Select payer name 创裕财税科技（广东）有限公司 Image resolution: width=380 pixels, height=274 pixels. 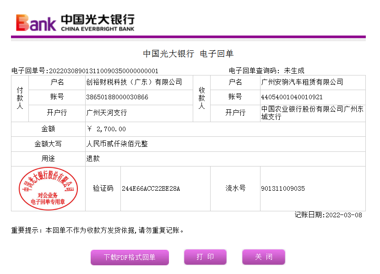pos(134,82)
